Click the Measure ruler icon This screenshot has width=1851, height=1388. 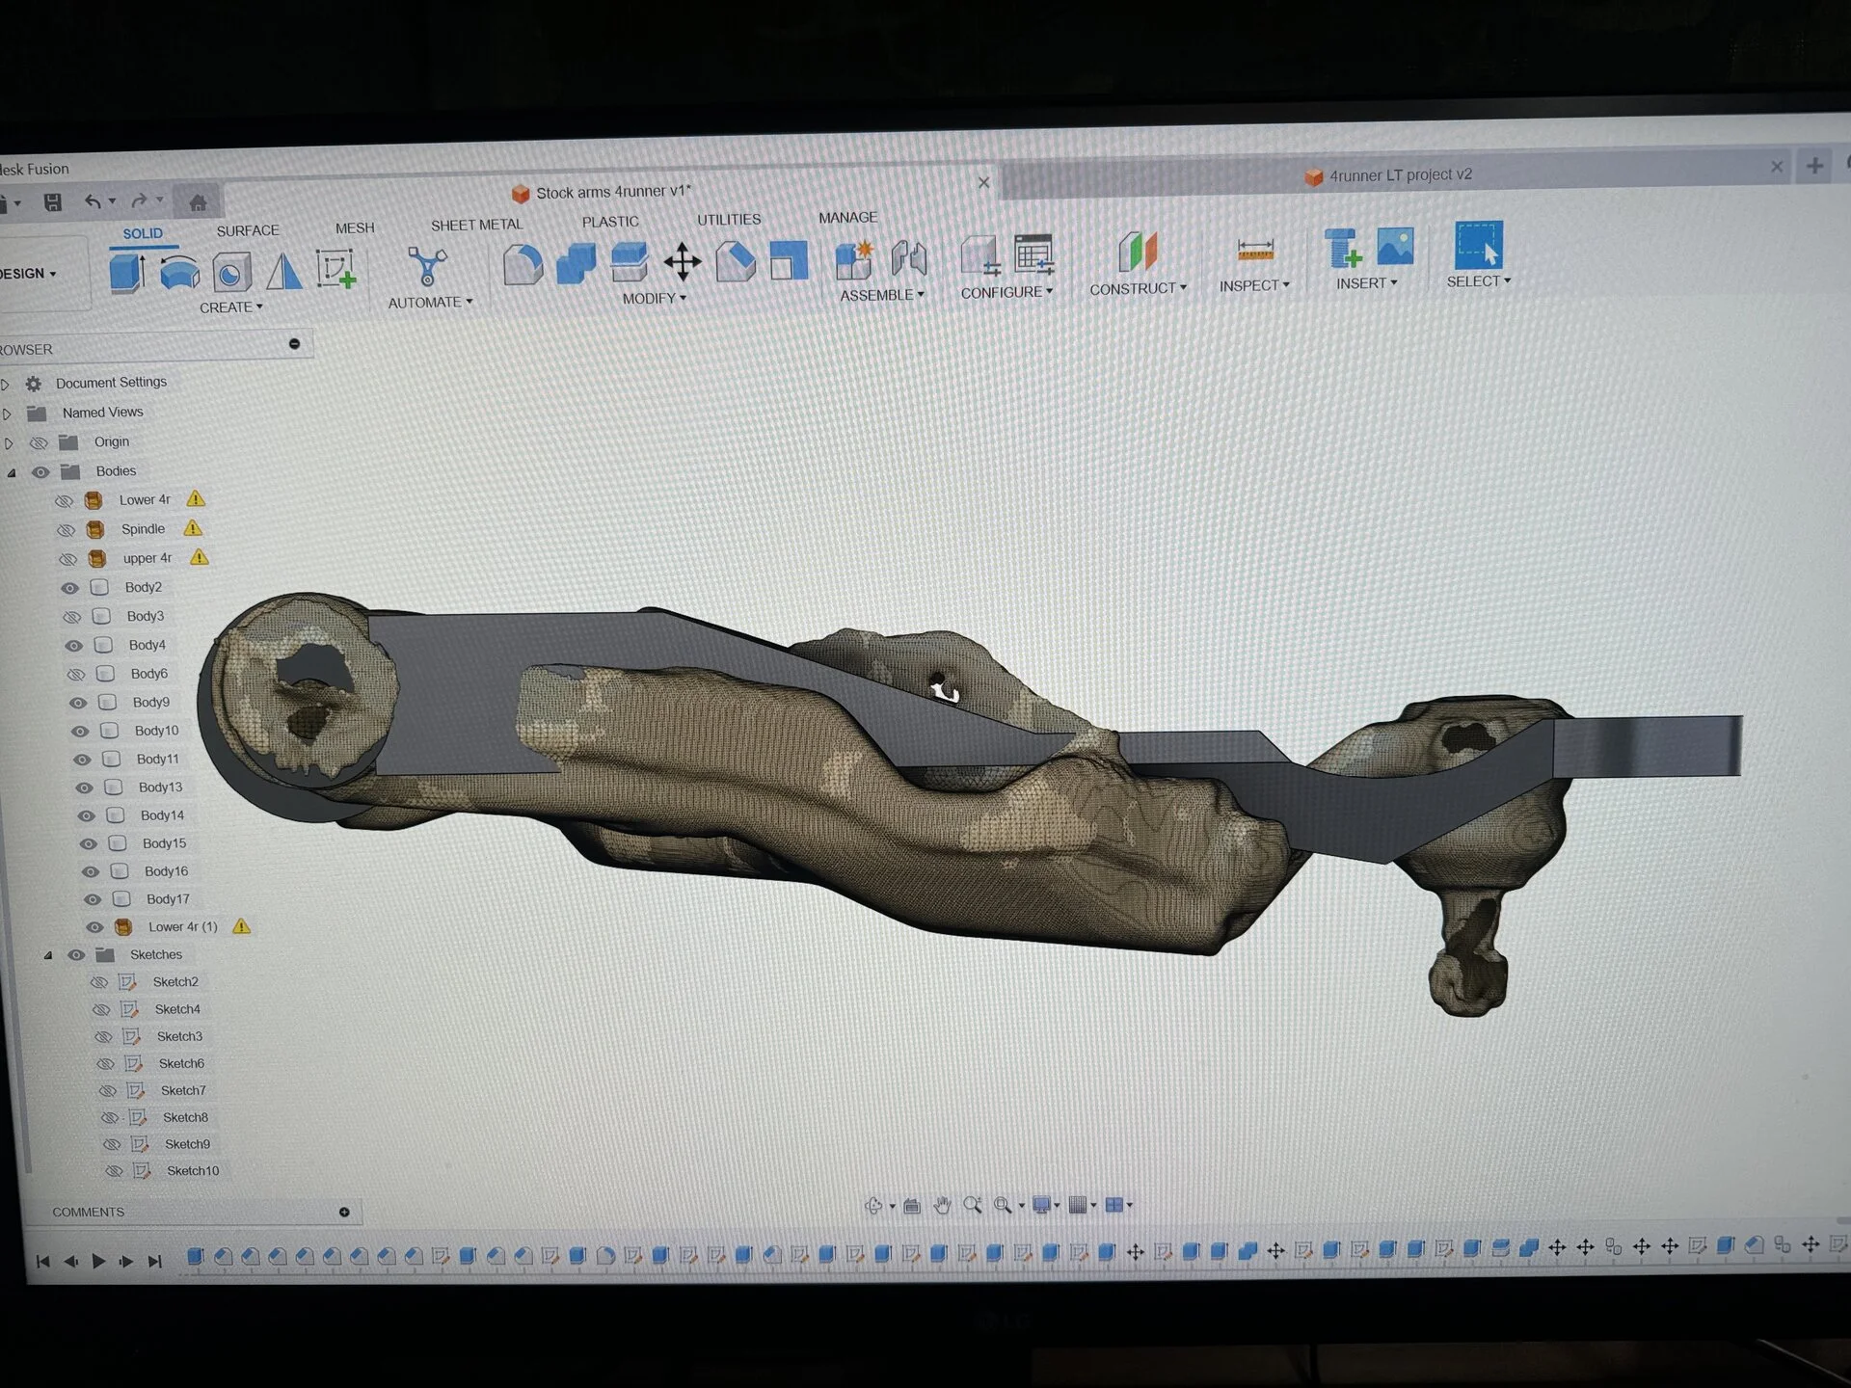click(x=1255, y=252)
